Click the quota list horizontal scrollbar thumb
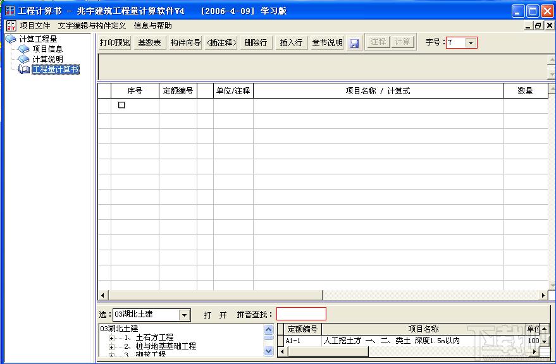The width and height of the screenshot is (556, 364). tap(328, 351)
